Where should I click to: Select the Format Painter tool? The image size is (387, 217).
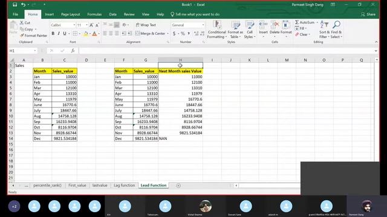33,36
